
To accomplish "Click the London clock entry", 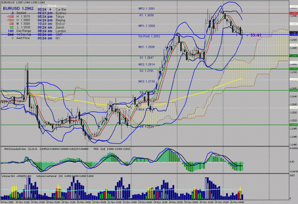I will coord(51,31).
